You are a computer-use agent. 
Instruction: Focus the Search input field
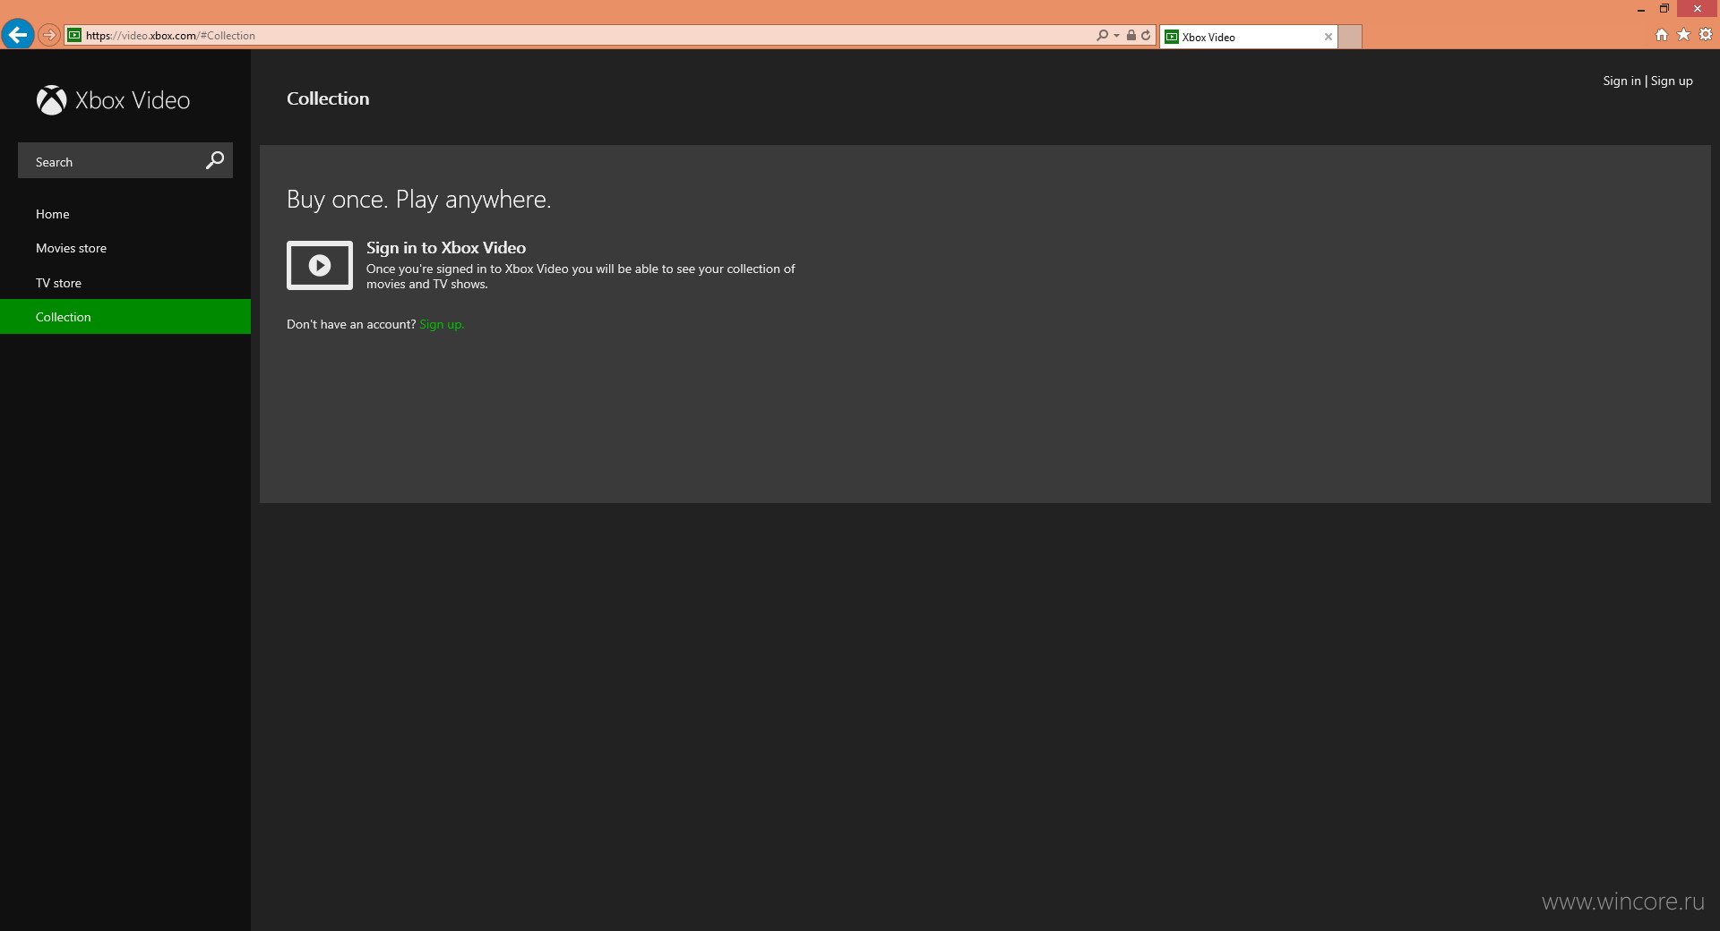pos(125,160)
